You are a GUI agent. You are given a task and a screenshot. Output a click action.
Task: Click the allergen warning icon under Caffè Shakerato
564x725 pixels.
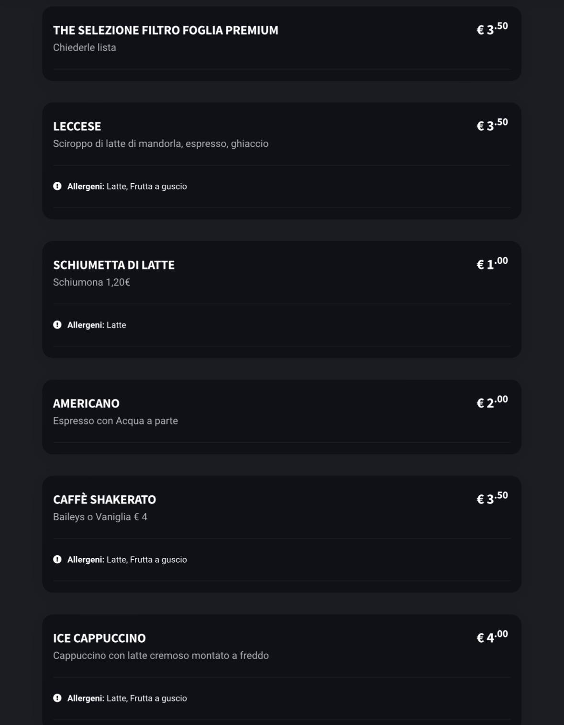(57, 559)
